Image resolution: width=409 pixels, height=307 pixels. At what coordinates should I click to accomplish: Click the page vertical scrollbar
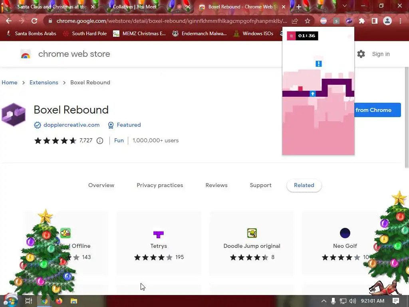point(407,118)
